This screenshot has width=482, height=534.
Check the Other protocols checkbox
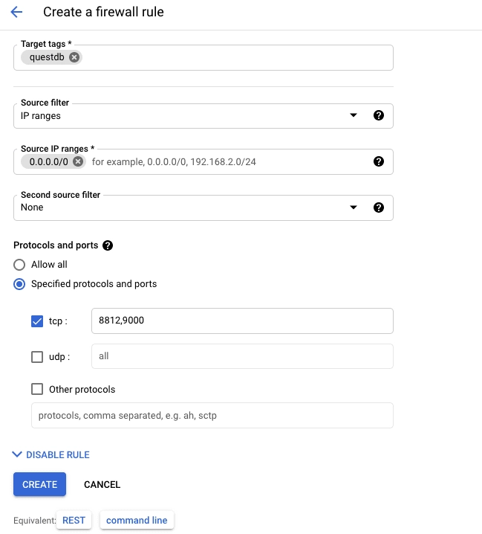point(37,389)
